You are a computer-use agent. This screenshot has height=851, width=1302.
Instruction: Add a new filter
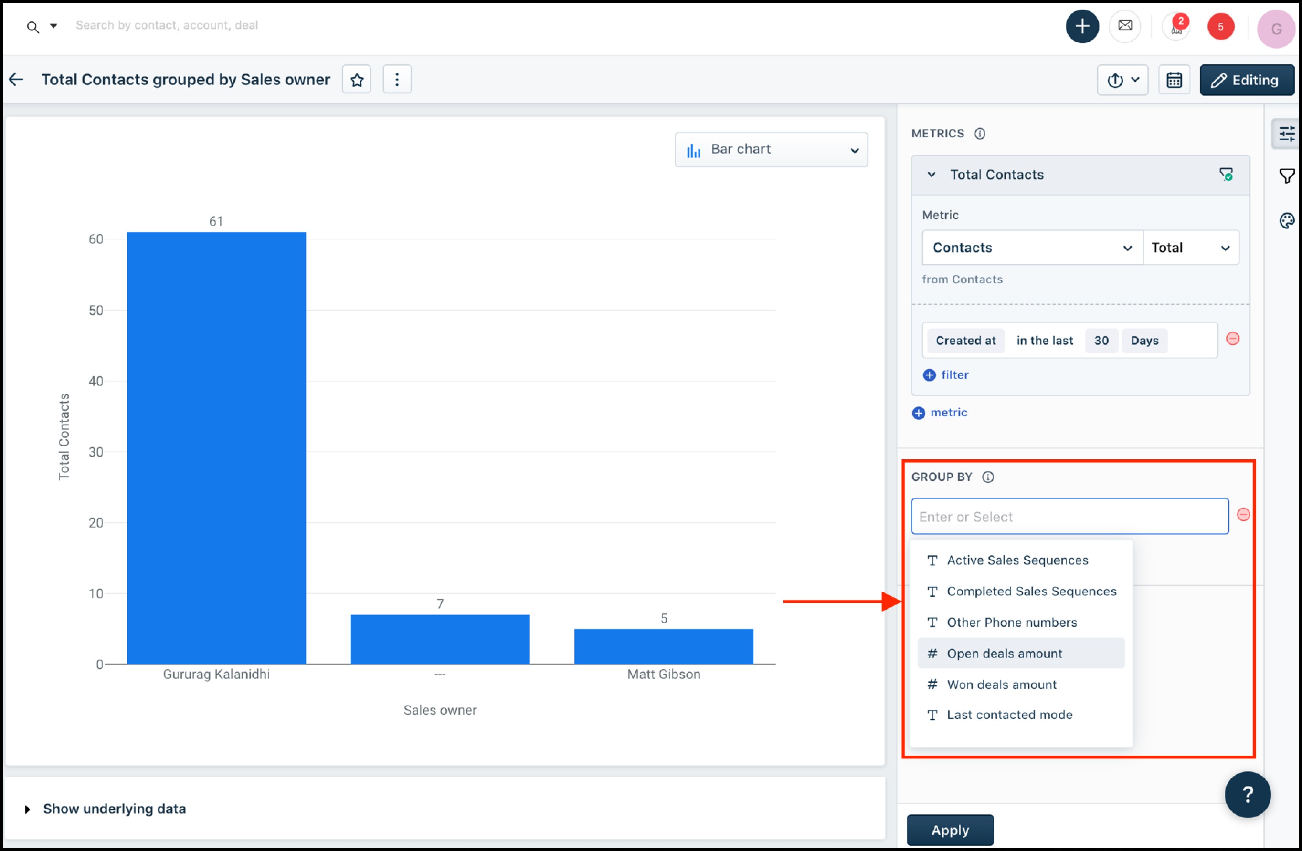click(x=946, y=375)
